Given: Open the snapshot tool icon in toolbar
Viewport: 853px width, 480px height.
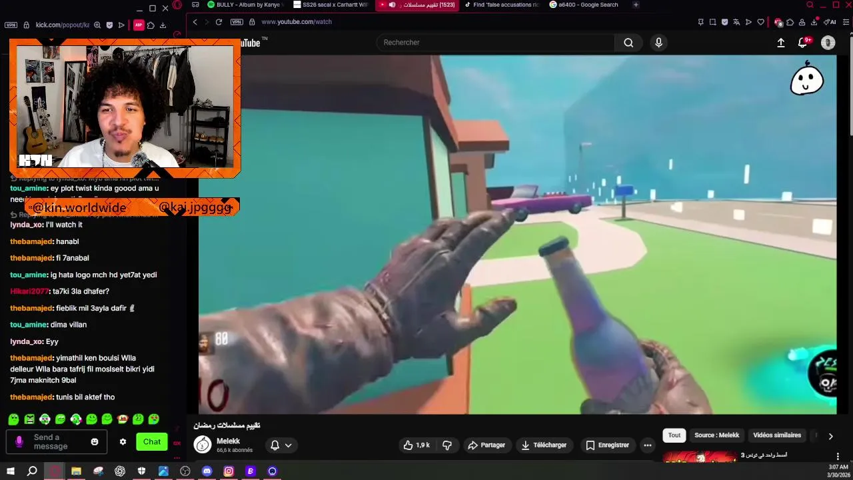Looking at the screenshot, I should (712, 22).
